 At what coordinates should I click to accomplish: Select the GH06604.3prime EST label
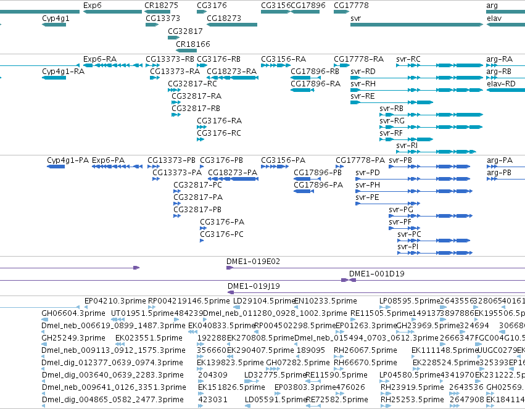[x=73, y=313]
